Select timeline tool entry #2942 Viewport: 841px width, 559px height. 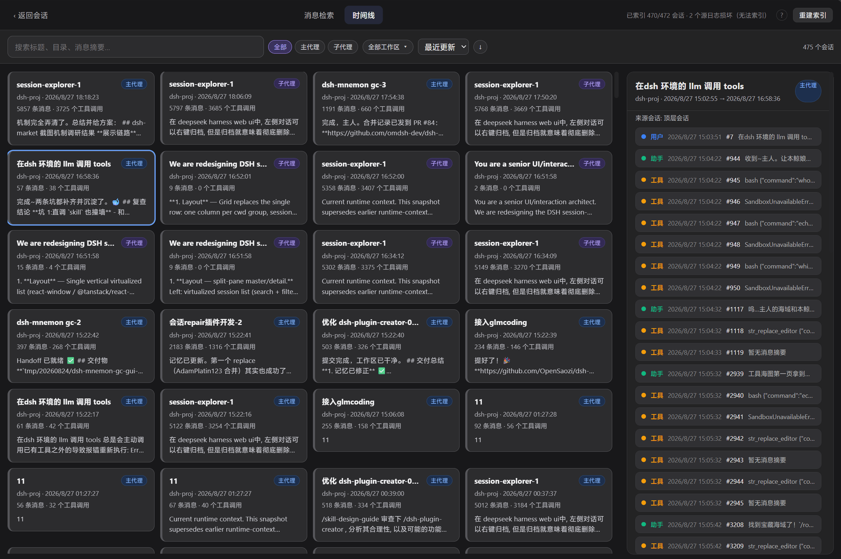[728, 438]
